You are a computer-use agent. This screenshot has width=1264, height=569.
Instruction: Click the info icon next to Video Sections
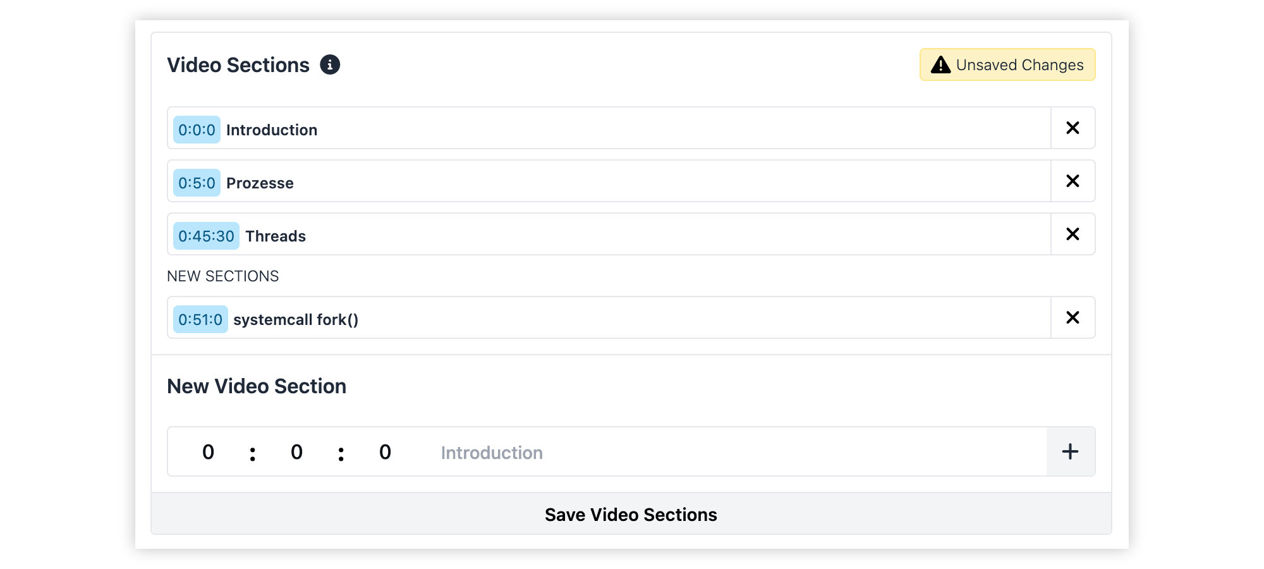click(x=331, y=64)
